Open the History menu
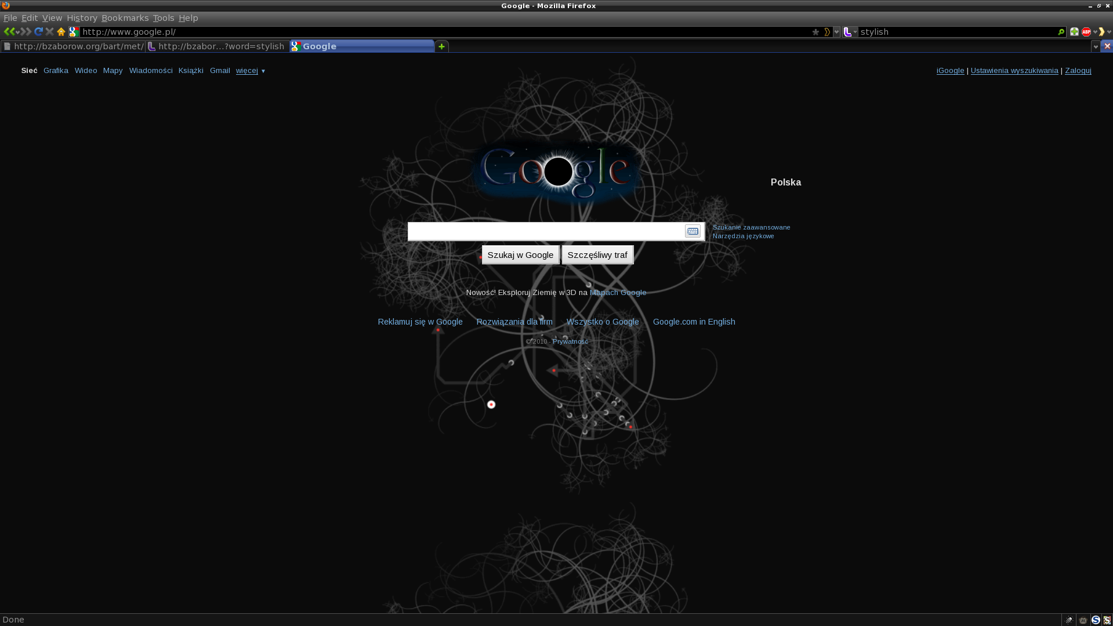The height and width of the screenshot is (626, 1113). coord(82,18)
